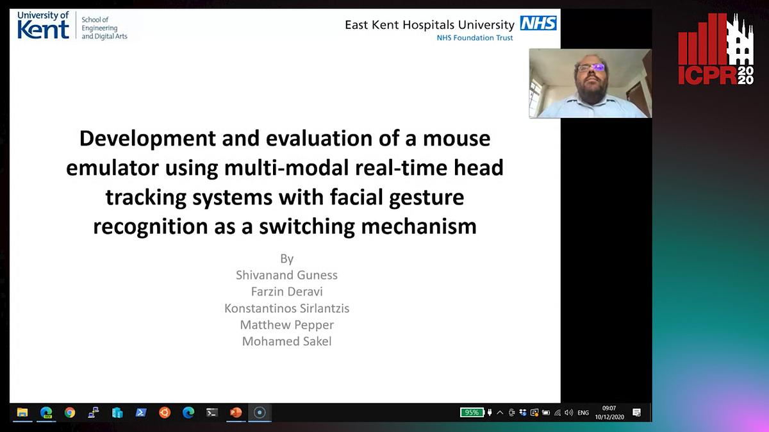Open Wi-Fi network settings from tray

(558, 413)
